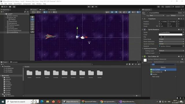Screen dimensions: 185x104
Task: Collapse the Transform component foldout
Action: click(143, 19)
